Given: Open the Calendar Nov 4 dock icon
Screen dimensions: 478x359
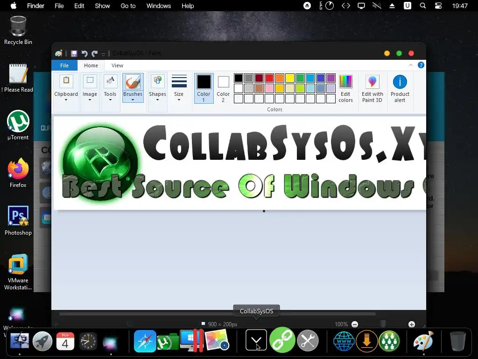Looking at the screenshot, I should pyautogui.click(x=65, y=341).
